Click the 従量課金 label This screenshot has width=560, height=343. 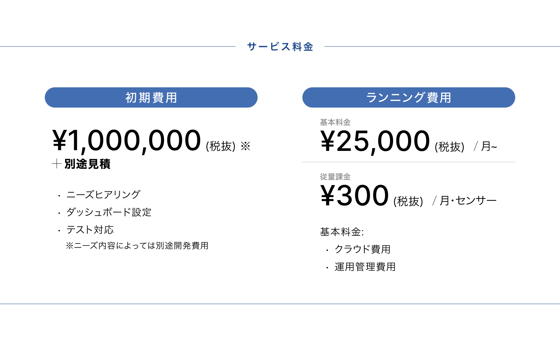pos(335,177)
